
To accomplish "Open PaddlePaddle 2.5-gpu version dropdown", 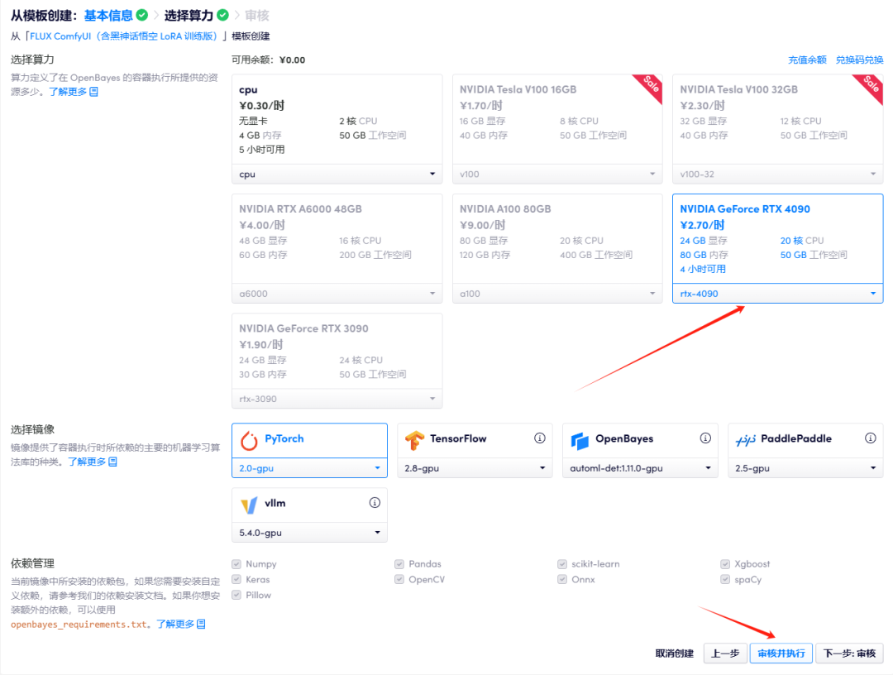I will [805, 468].
